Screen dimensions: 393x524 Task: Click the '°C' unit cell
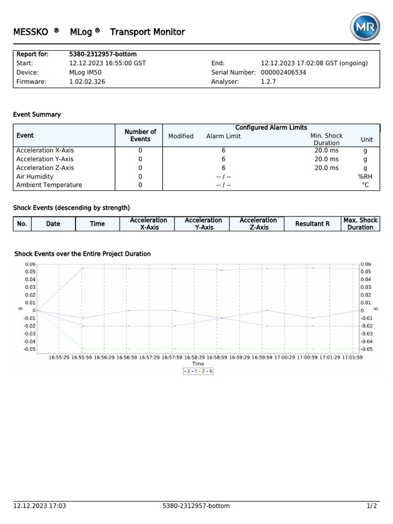pos(365,185)
